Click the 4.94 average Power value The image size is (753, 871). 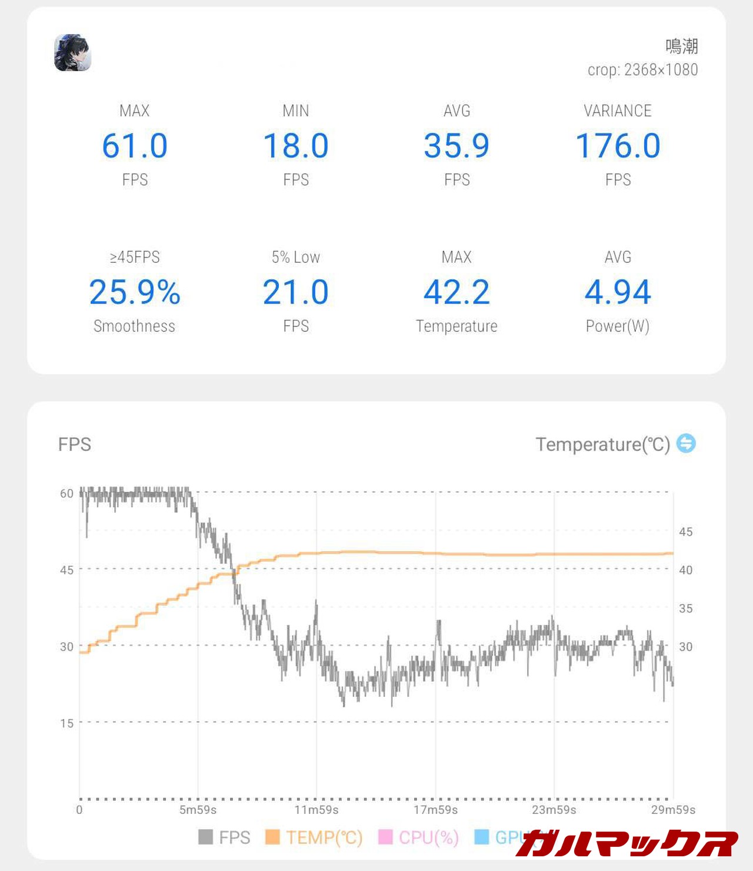pyautogui.click(x=618, y=292)
